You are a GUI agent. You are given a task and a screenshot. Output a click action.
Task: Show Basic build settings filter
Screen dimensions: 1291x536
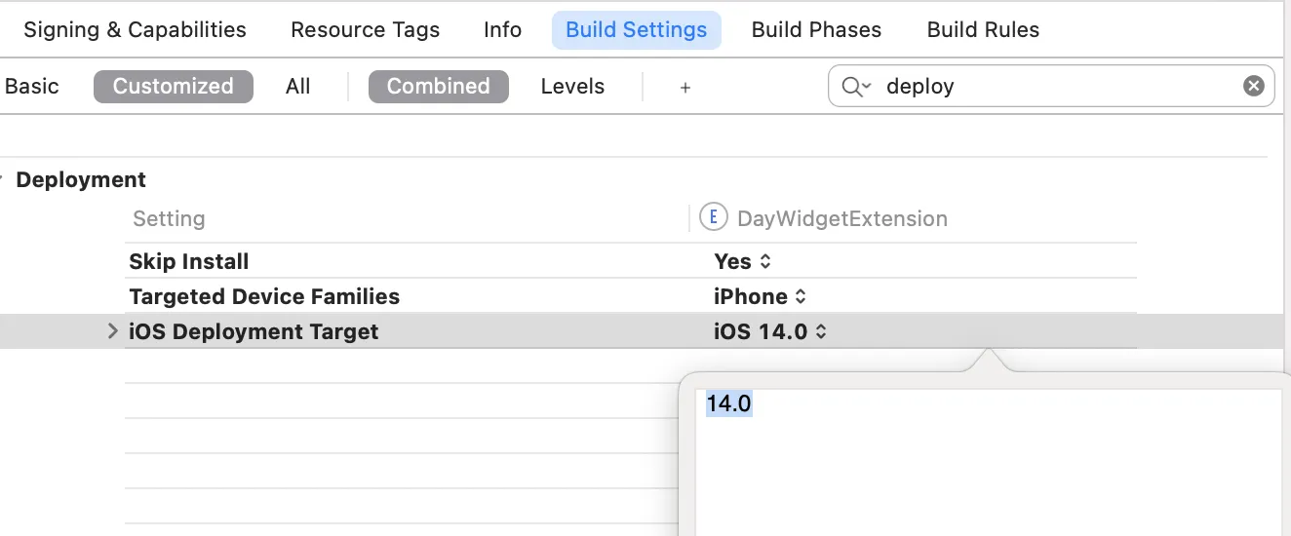[x=32, y=87]
